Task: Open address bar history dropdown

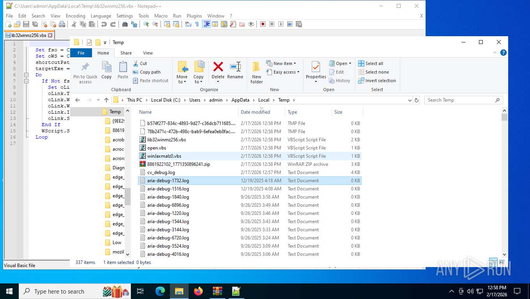Action: click(x=410, y=100)
